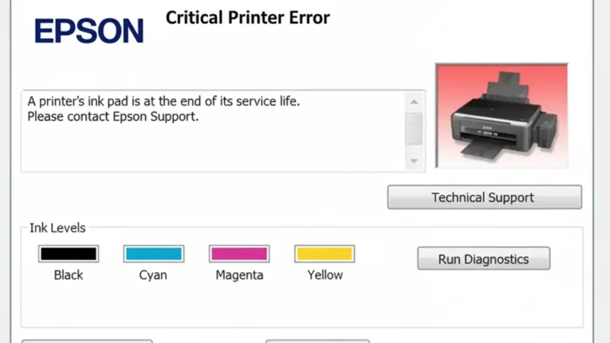Click the printer illustration image
Screen dimensions: 610x343
(x=502, y=115)
